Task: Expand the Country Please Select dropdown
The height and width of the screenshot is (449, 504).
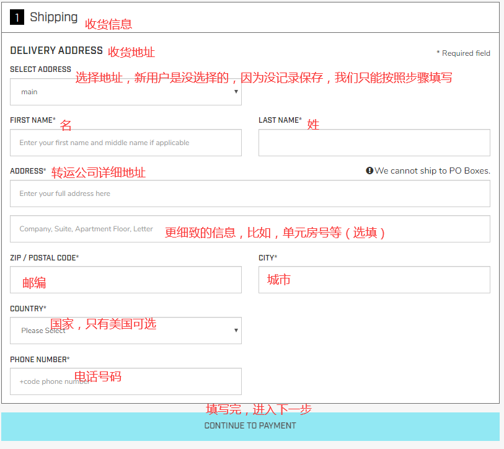Action: click(x=125, y=331)
